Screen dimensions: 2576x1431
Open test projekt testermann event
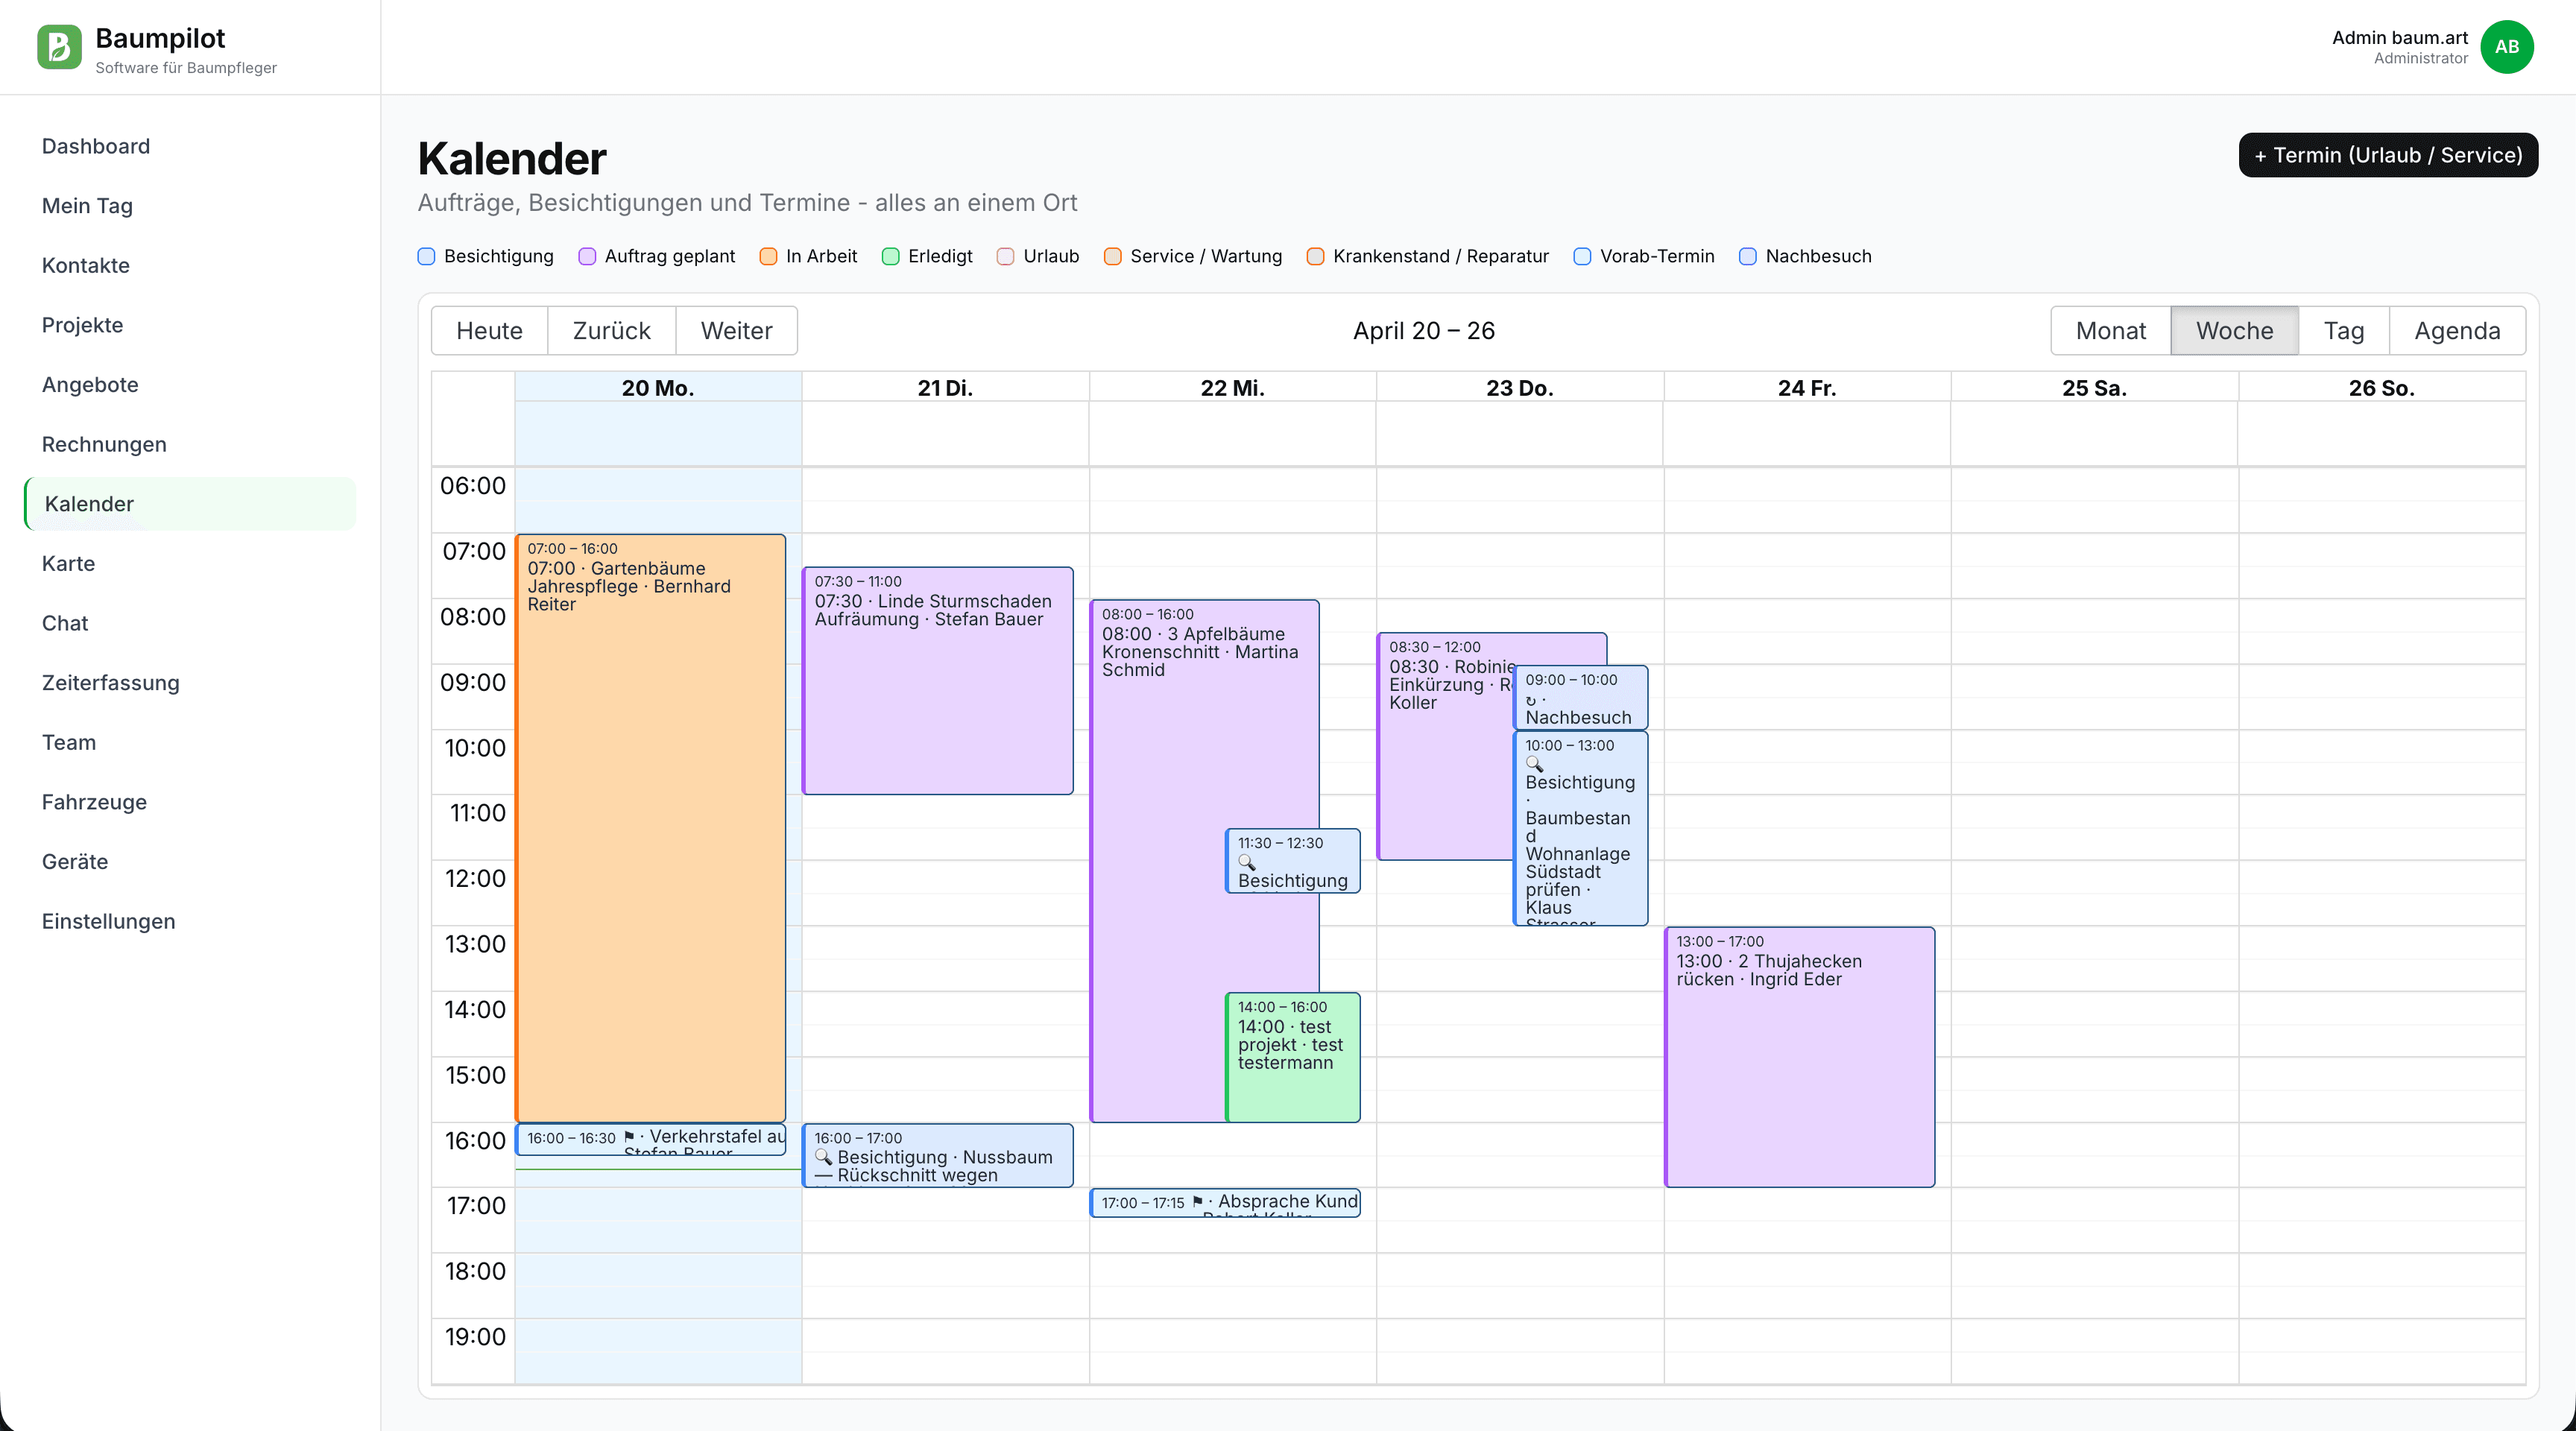(1293, 1057)
